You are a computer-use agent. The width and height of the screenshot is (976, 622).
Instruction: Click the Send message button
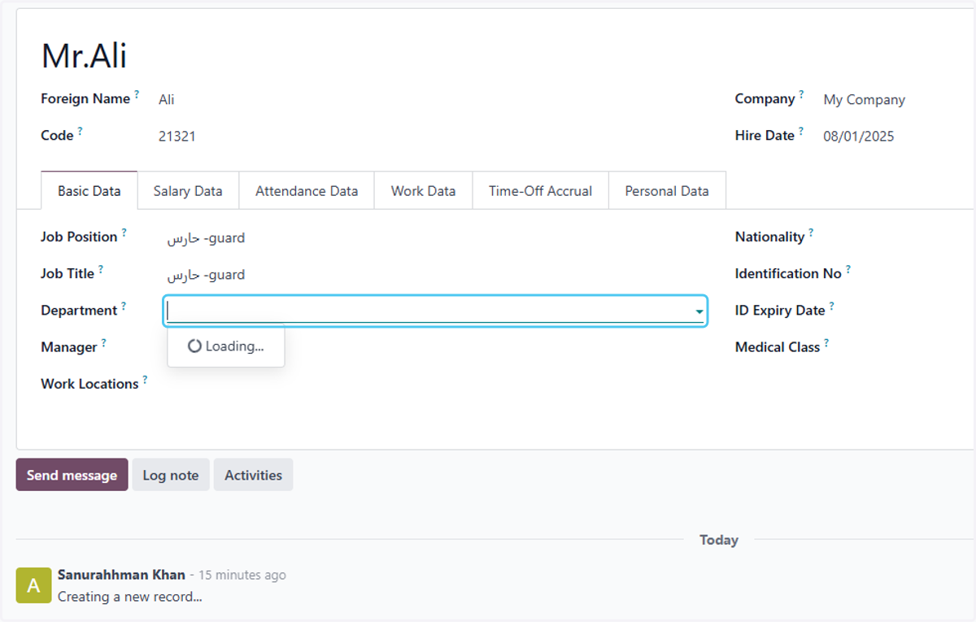tap(72, 475)
